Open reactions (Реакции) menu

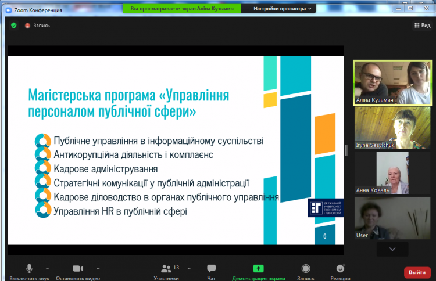pos(340,269)
